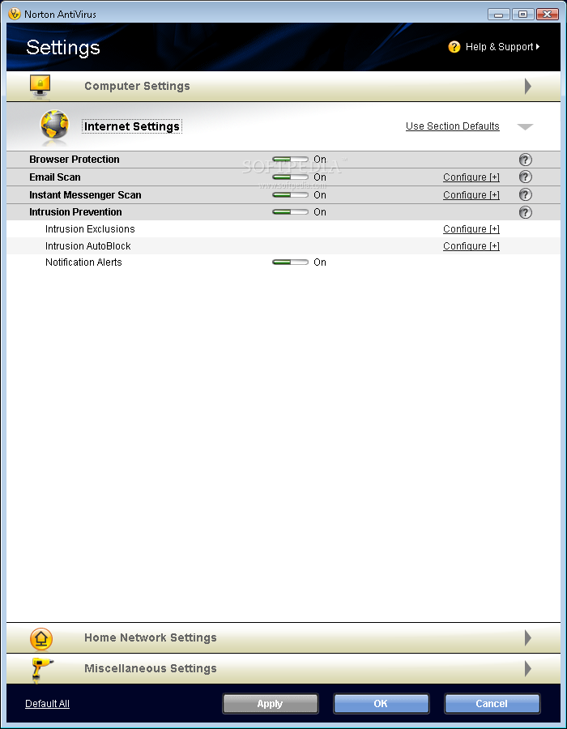Toggle Email Scan switch
This screenshot has height=729, width=567.
click(290, 177)
